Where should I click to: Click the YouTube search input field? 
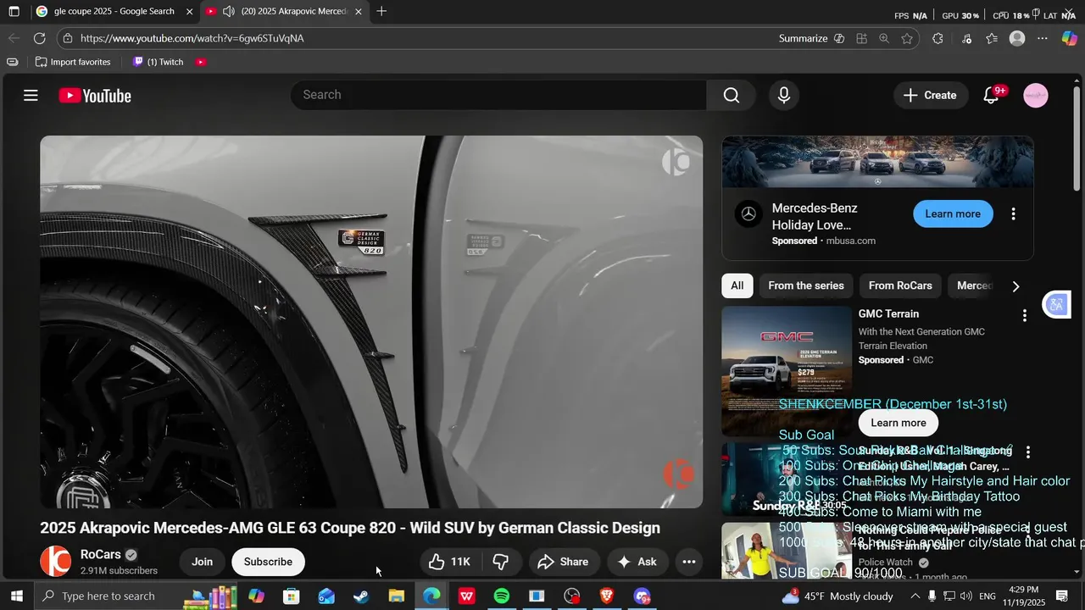tap(498, 95)
